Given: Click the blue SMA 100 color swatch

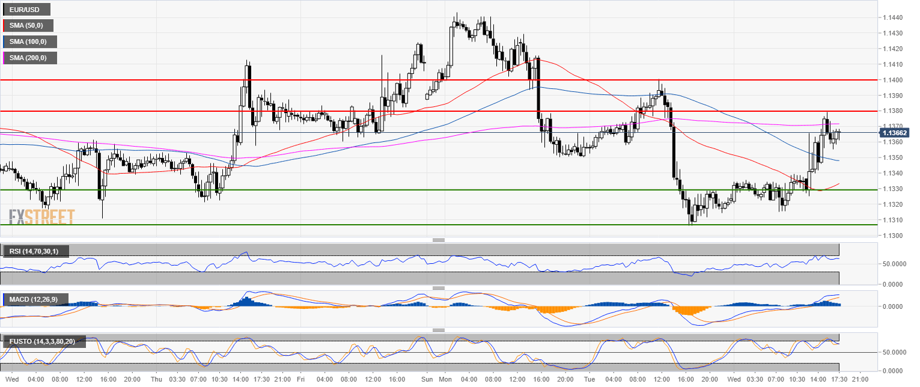Looking at the screenshot, I should pos(4,41).
